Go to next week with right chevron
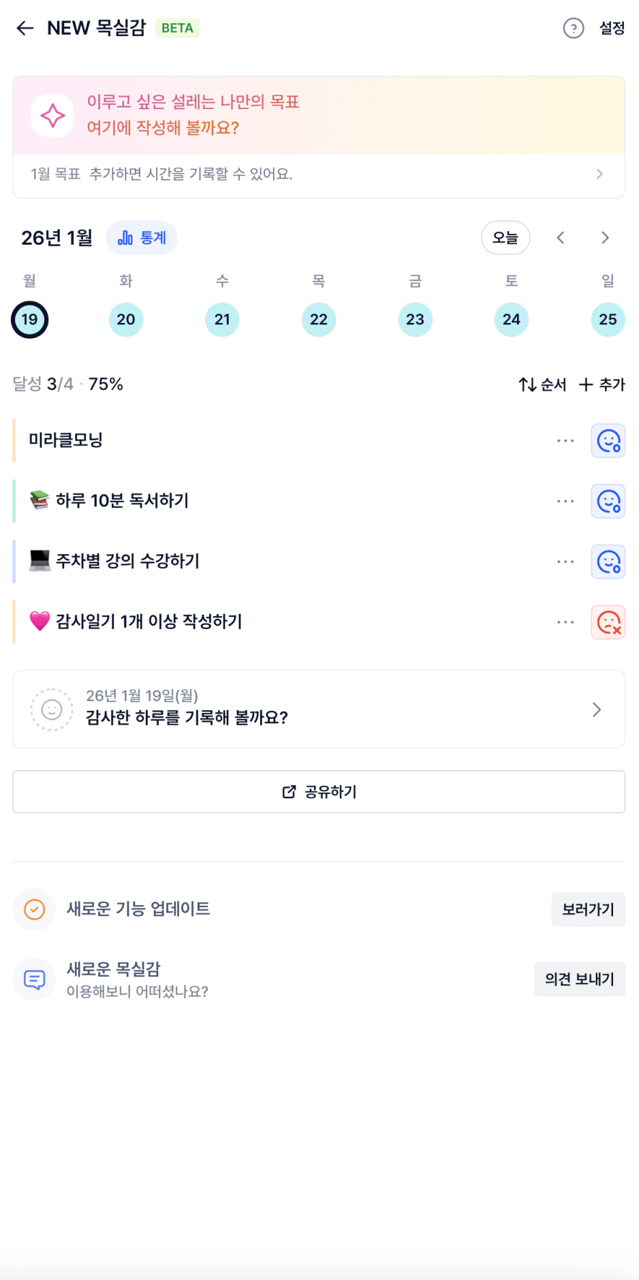This screenshot has height=1280, width=639. pos(605,238)
